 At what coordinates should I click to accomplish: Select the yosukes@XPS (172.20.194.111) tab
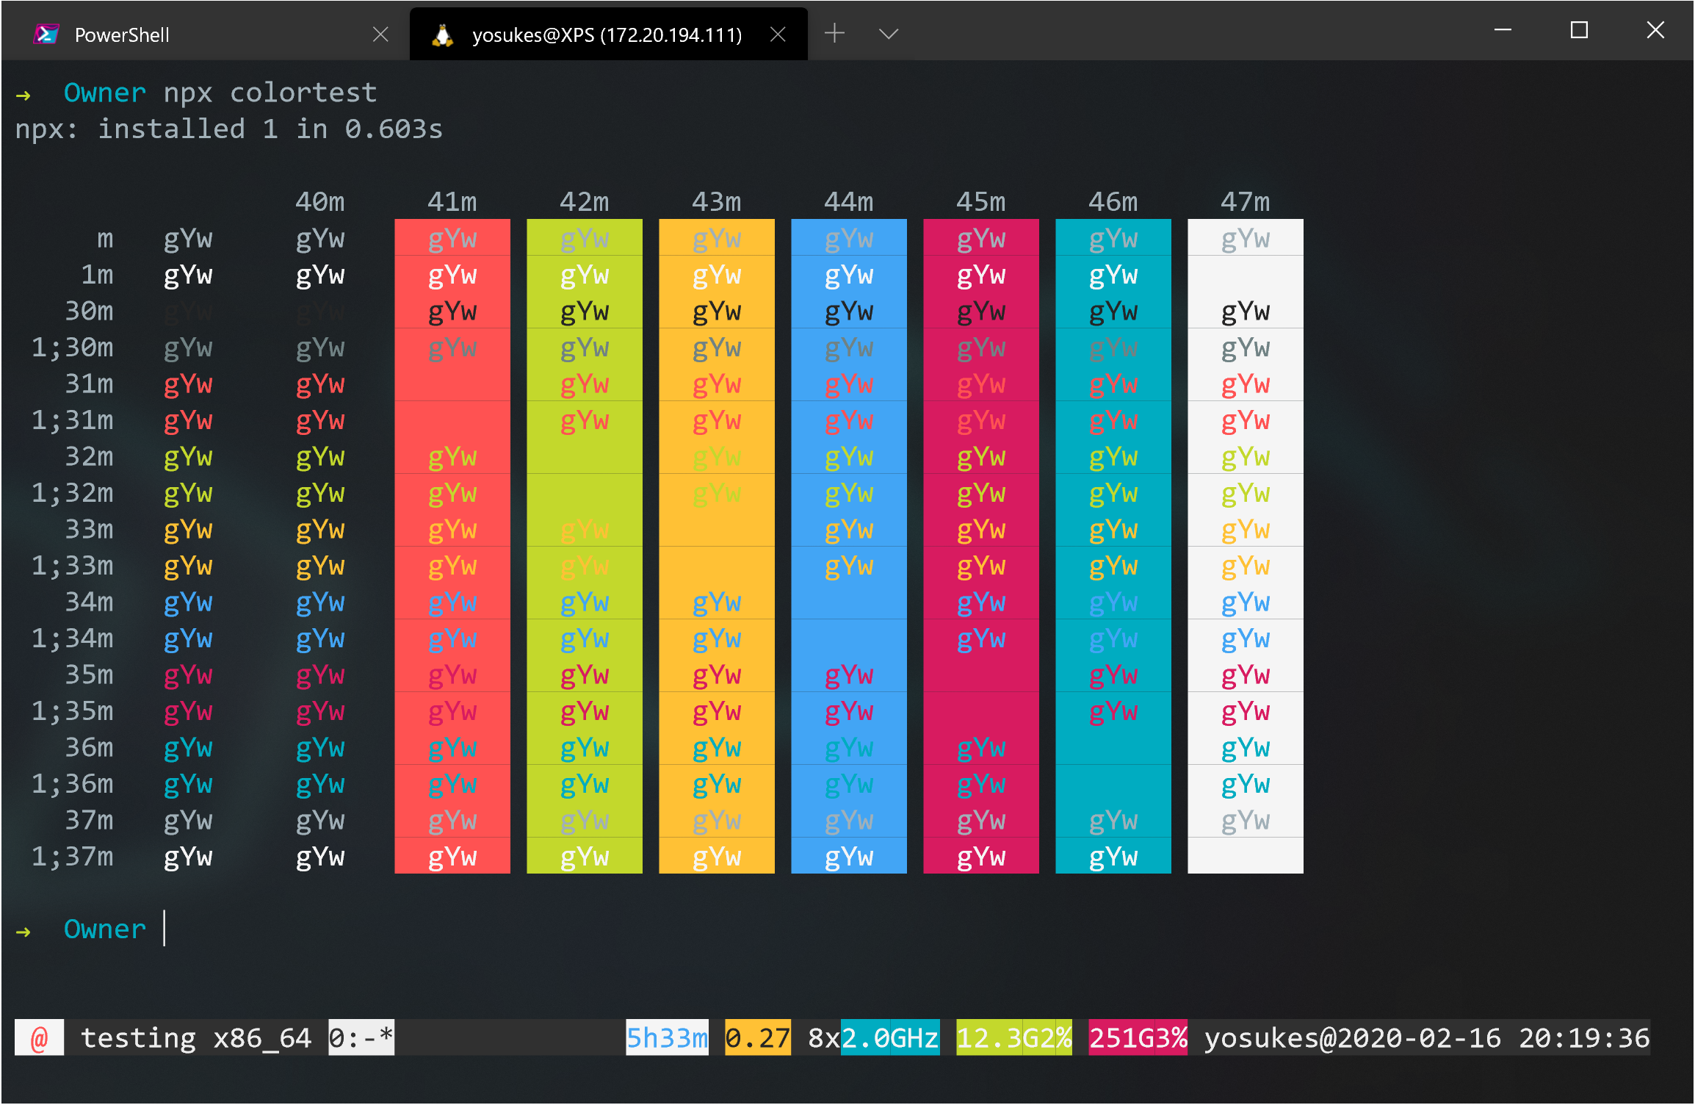607,35
